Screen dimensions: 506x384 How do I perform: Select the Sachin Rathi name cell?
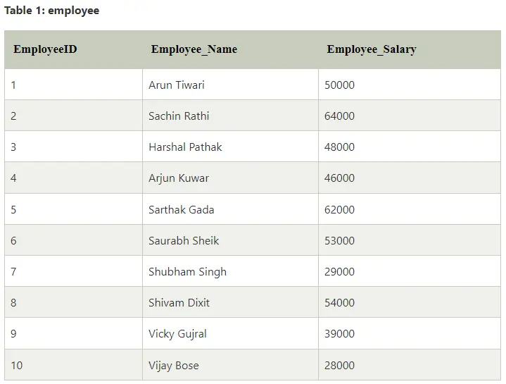[230, 116]
